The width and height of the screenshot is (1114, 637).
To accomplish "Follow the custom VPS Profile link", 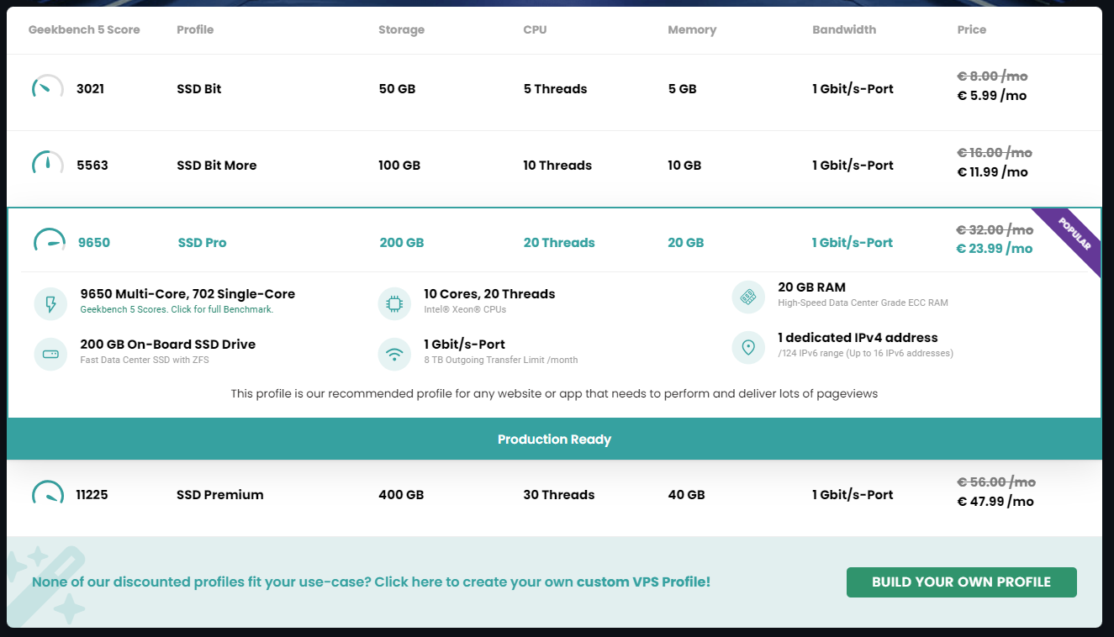I will click(643, 582).
